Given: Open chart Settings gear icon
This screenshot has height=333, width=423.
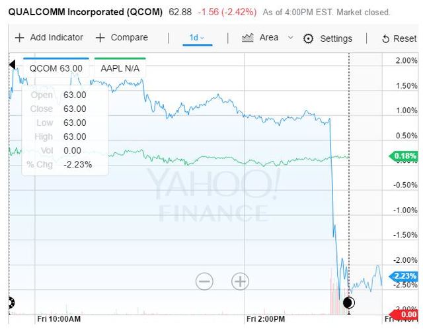Looking at the screenshot, I should click(x=308, y=38).
